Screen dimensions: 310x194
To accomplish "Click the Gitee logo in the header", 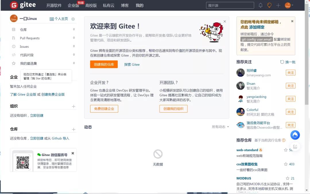I will pyautogui.click(x=23, y=5).
